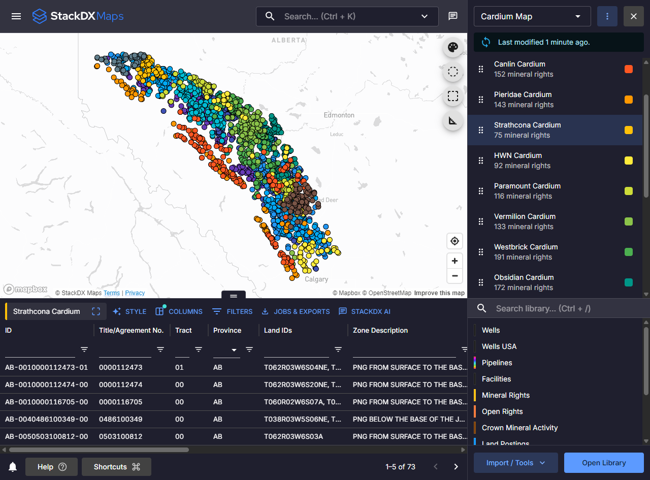Open the FILTERS tab
650x480 pixels.
[x=233, y=311]
